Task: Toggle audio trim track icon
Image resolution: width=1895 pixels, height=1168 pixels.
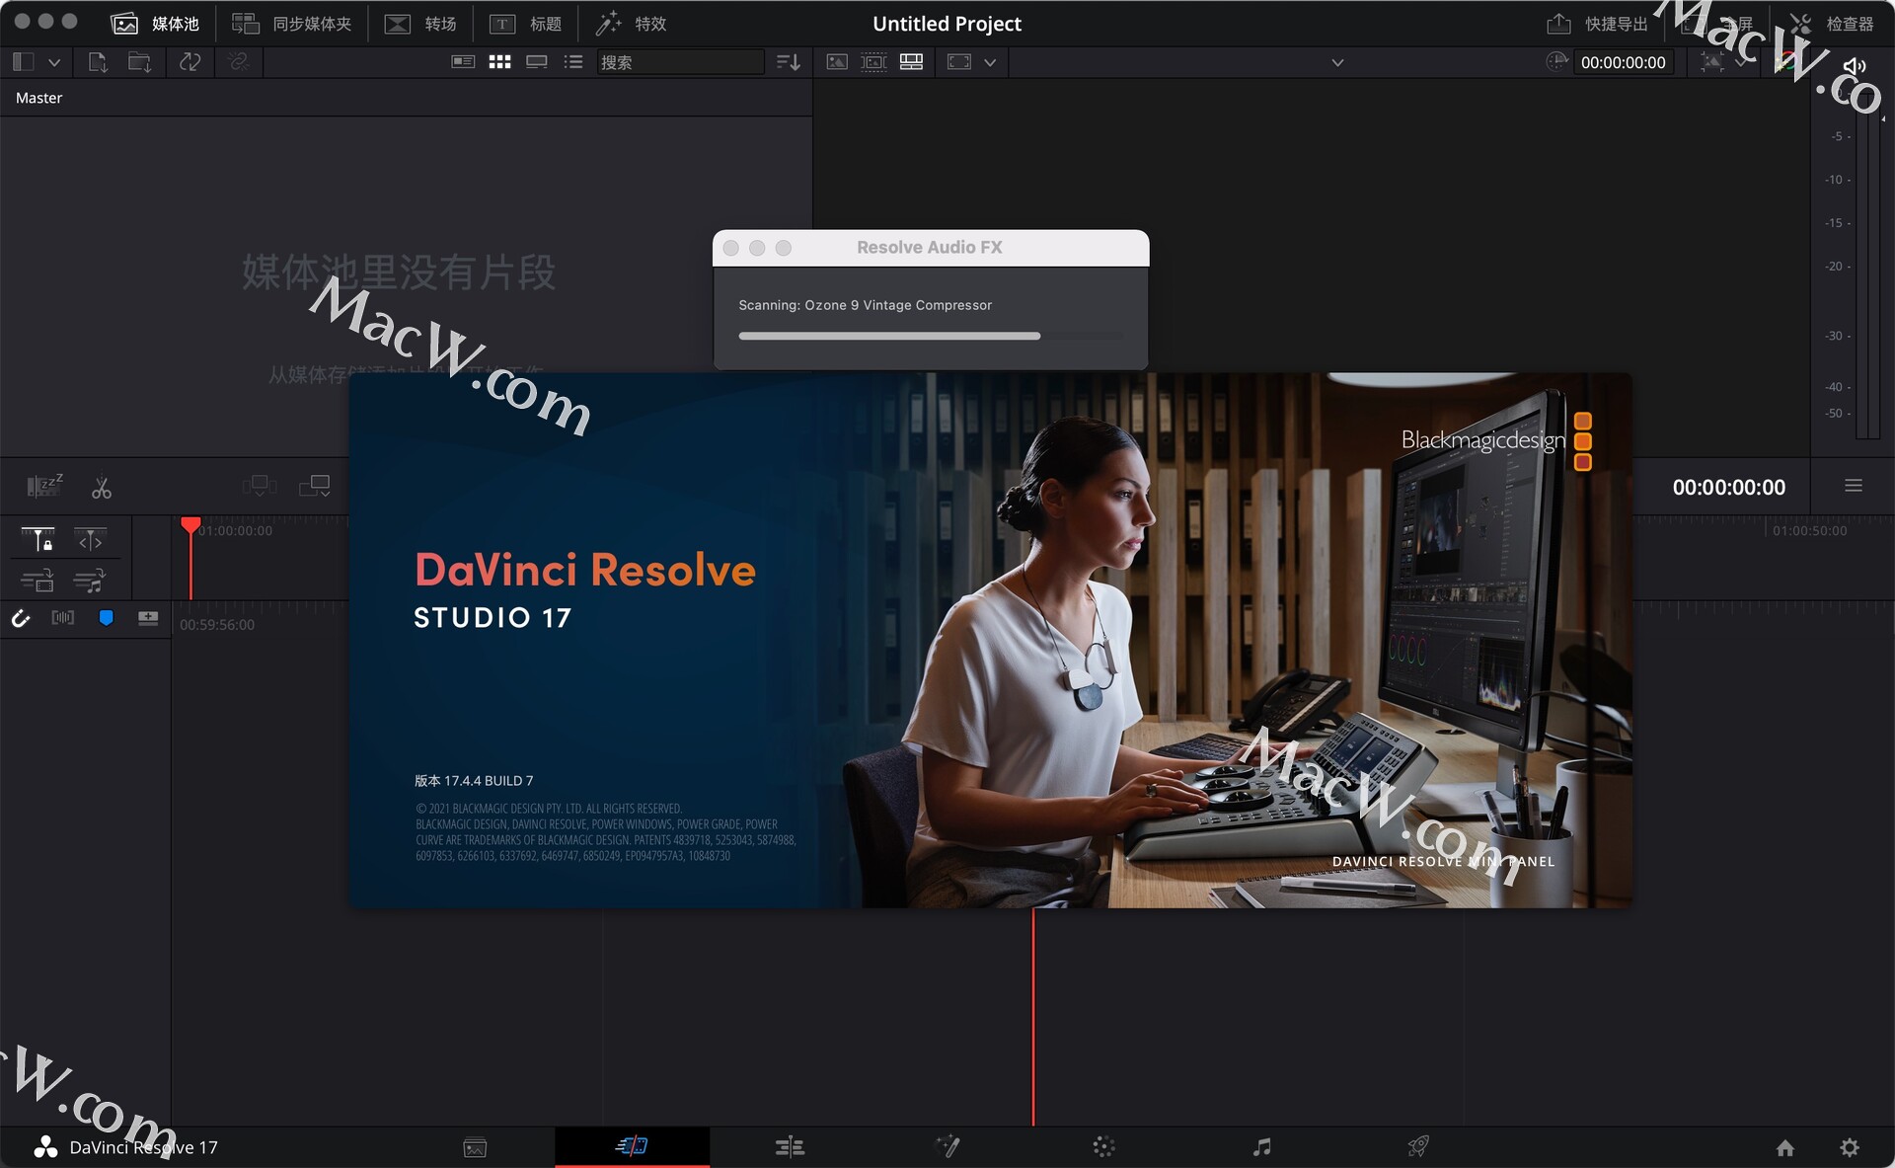Action: tap(90, 581)
